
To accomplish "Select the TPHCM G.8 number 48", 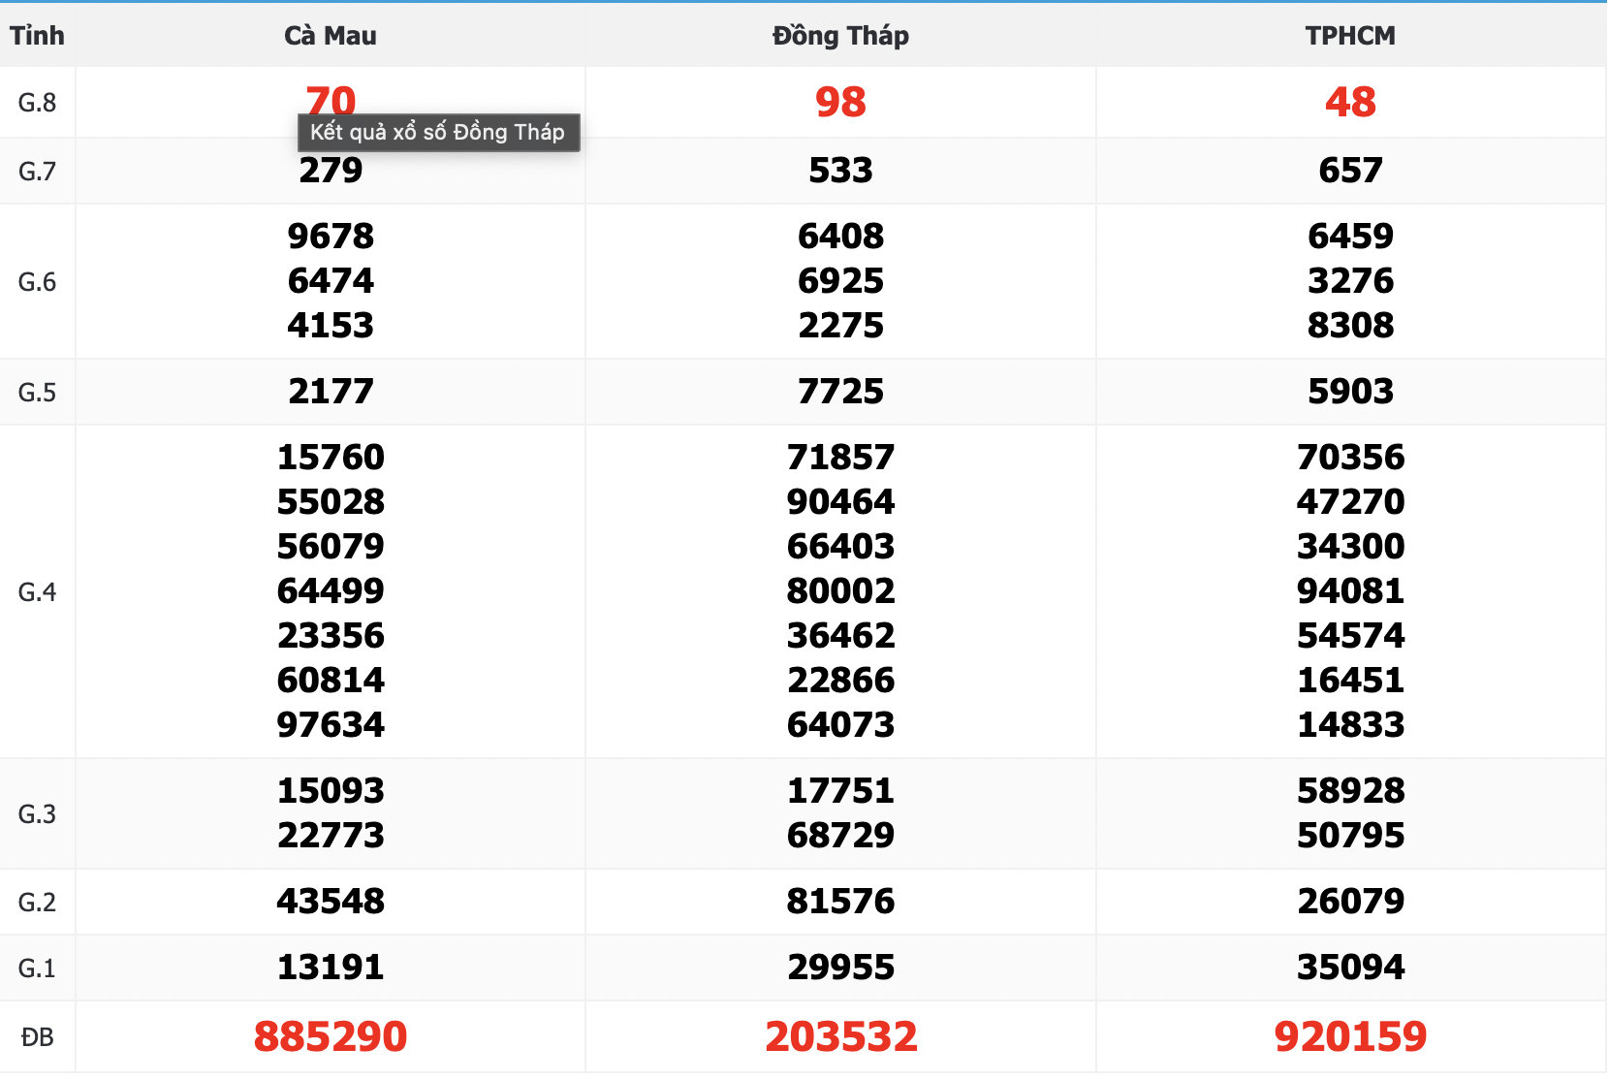I will tap(1350, 102).
